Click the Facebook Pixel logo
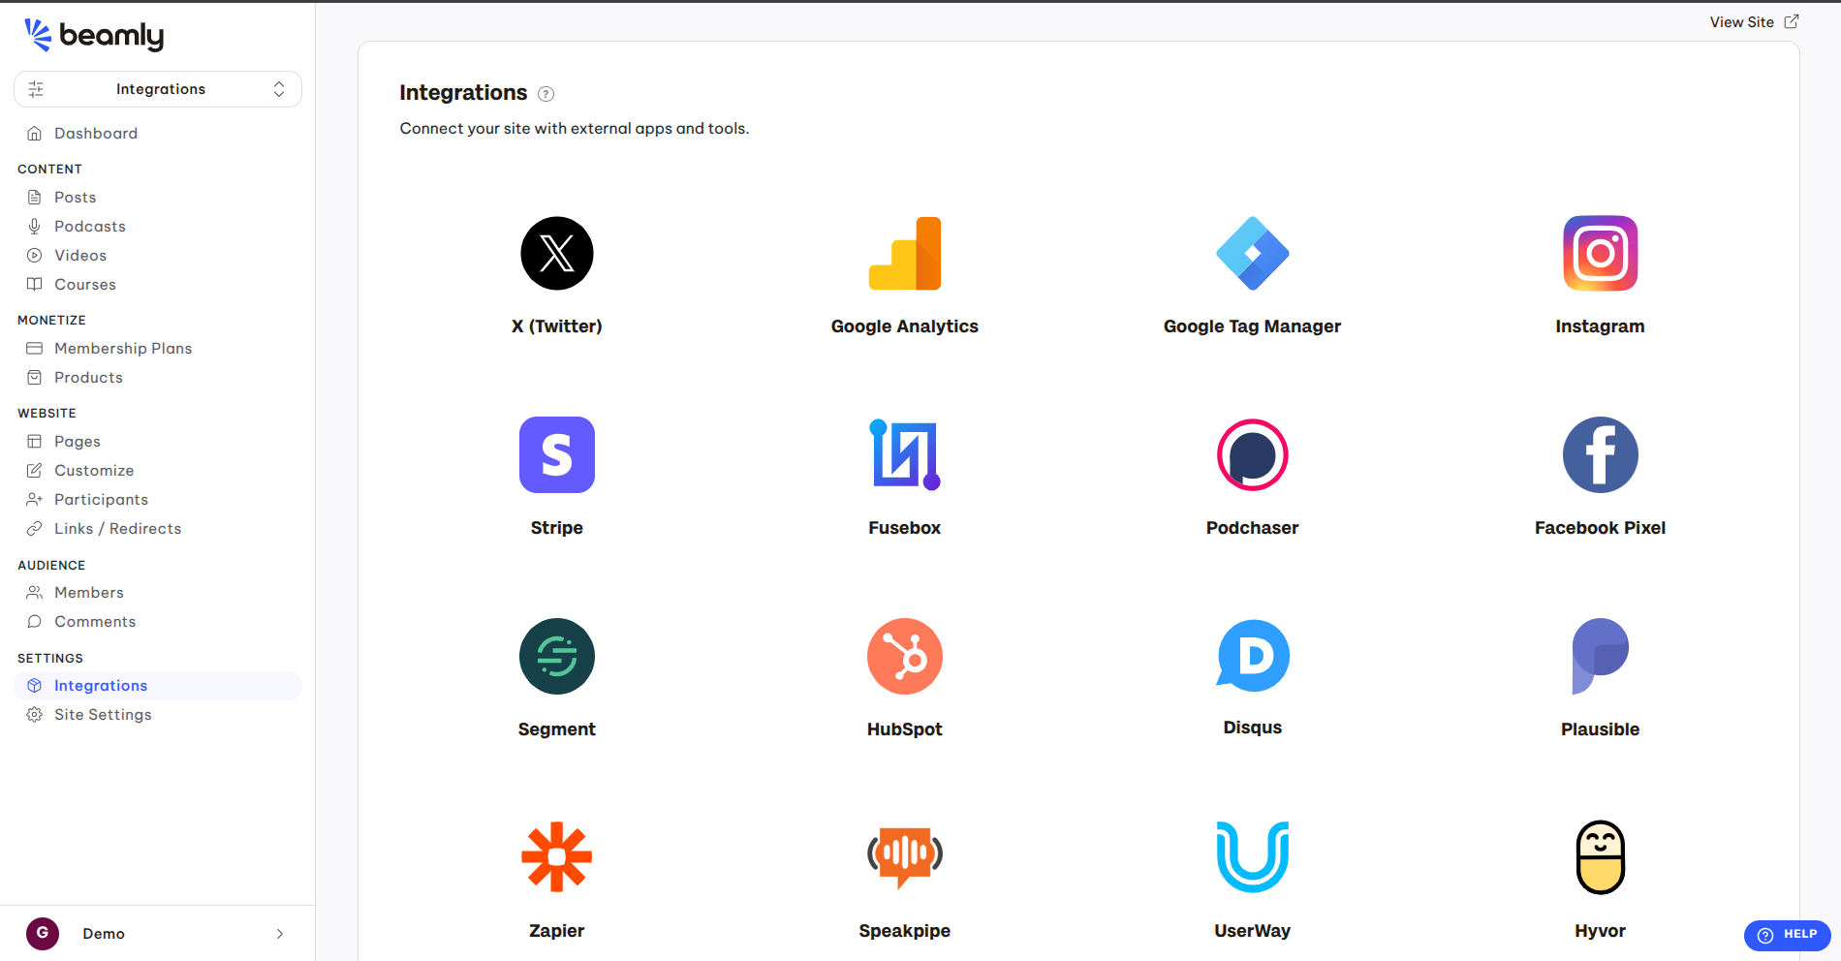The image size is (1841, 961). point(1601,454)
